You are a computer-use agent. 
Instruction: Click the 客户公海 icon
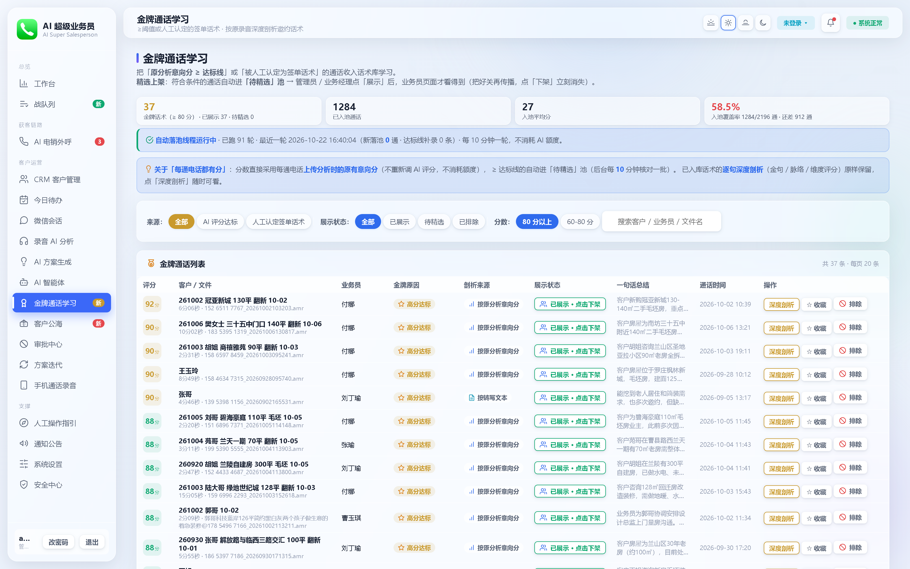(x=24, y=324)
